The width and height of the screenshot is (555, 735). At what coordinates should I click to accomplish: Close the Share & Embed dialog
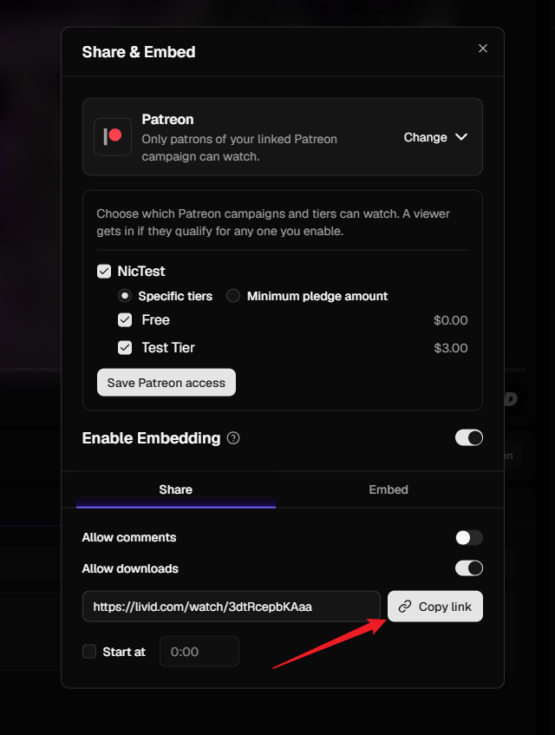click(x=483, y=49)
